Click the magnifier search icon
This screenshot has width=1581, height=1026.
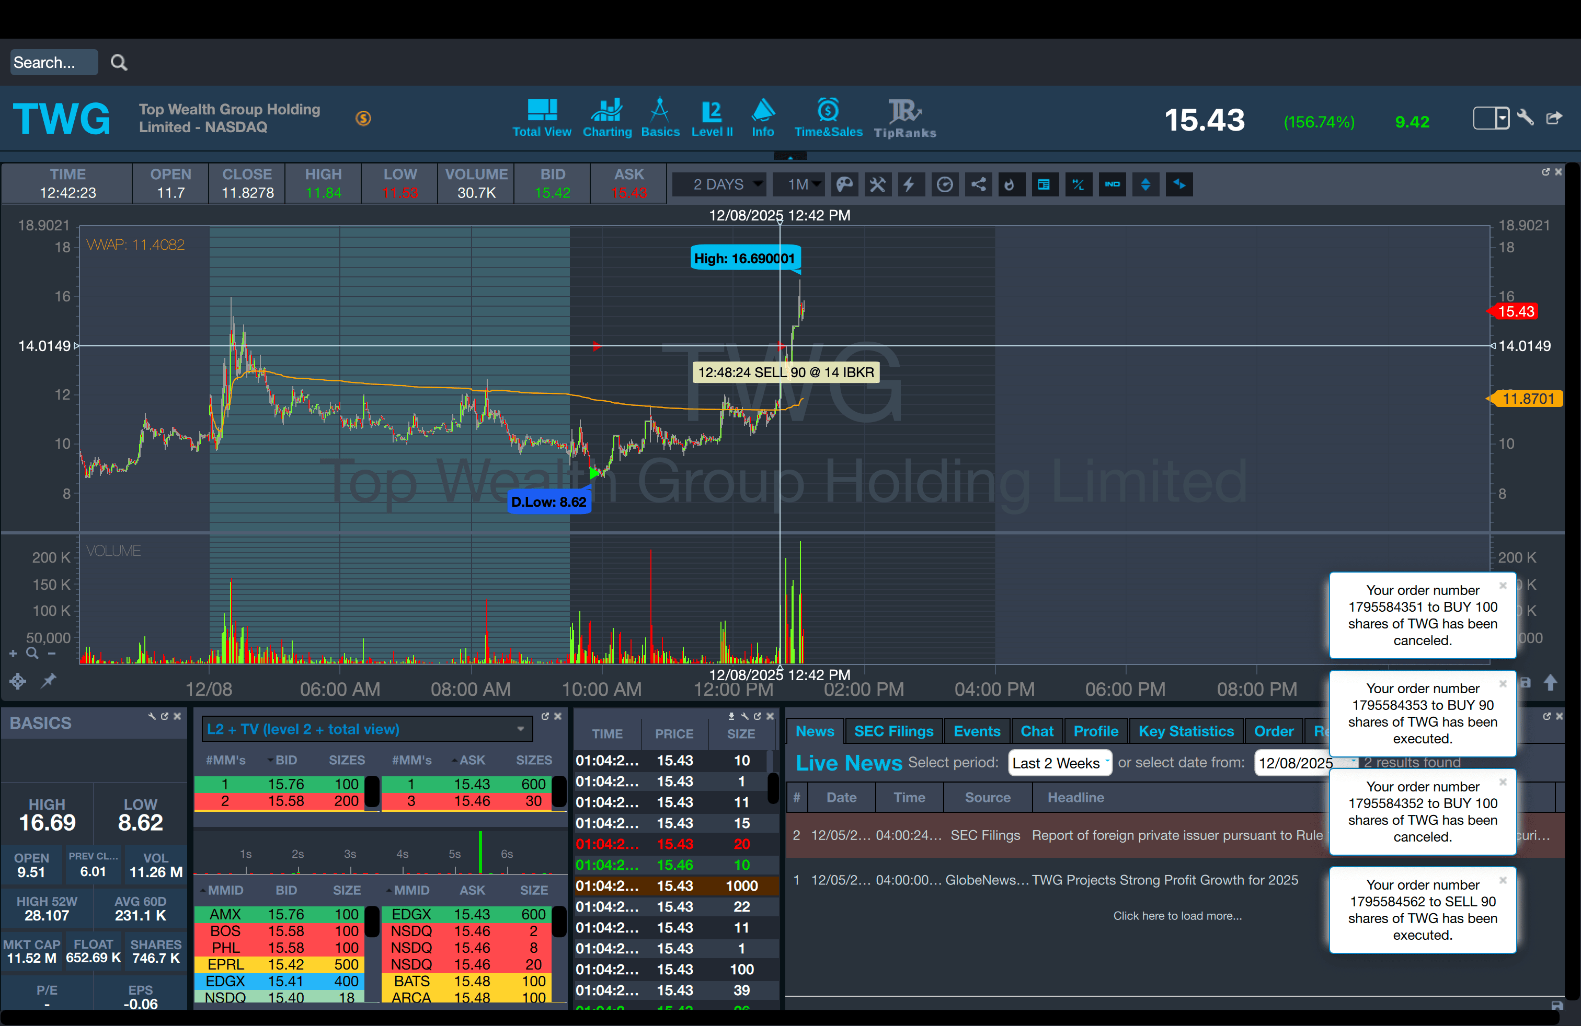[x=119, y=62]
